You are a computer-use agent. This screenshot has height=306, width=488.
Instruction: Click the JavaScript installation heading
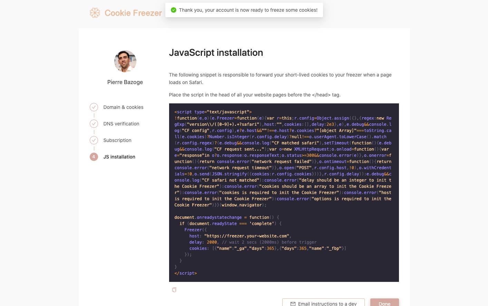pyautogui.click(x=216, y=52)
